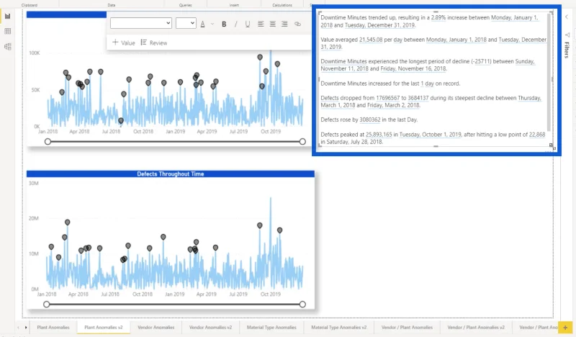Toggle italic formatting
Image resolution: width=576 pixels, height=337 pixels.
[x=236, y=24]
